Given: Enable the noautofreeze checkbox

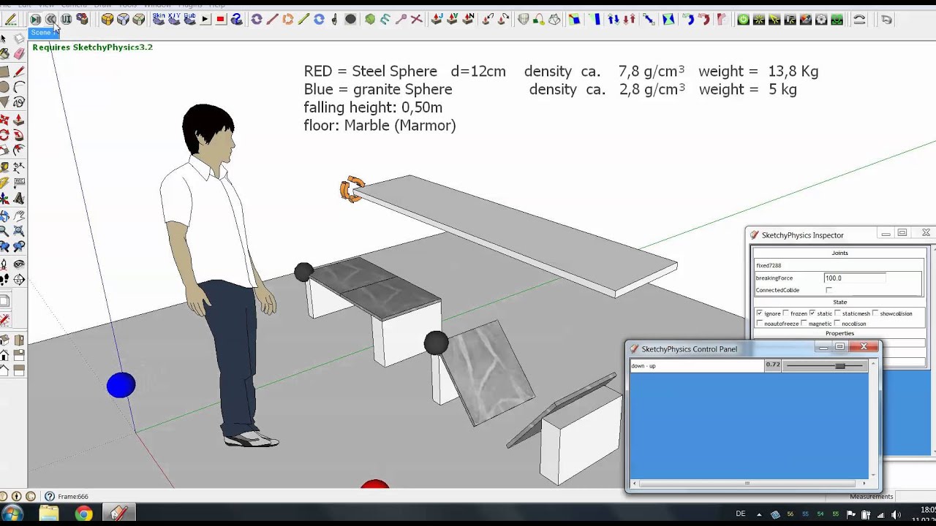Looking at the screenshot, I should pyautogui.click(x=760, y=323).
